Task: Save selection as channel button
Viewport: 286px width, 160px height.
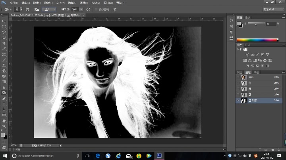Action: [266, 150]
